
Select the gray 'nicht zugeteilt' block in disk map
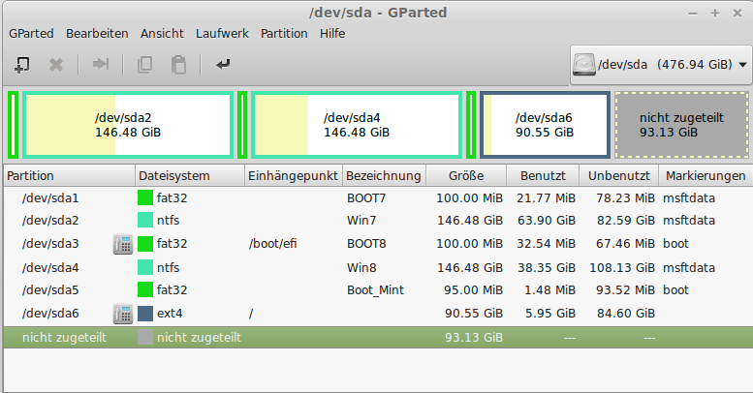point(681,125)
